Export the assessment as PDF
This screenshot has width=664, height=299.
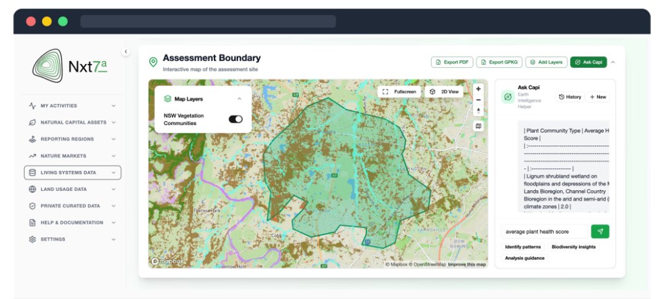click(451, 62)
